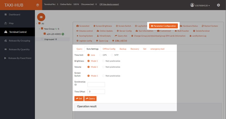The width and height of the screenshot is (226, 119).
Task: Click the green online status icon of e24-c20-40005
Action: point(63,34)
